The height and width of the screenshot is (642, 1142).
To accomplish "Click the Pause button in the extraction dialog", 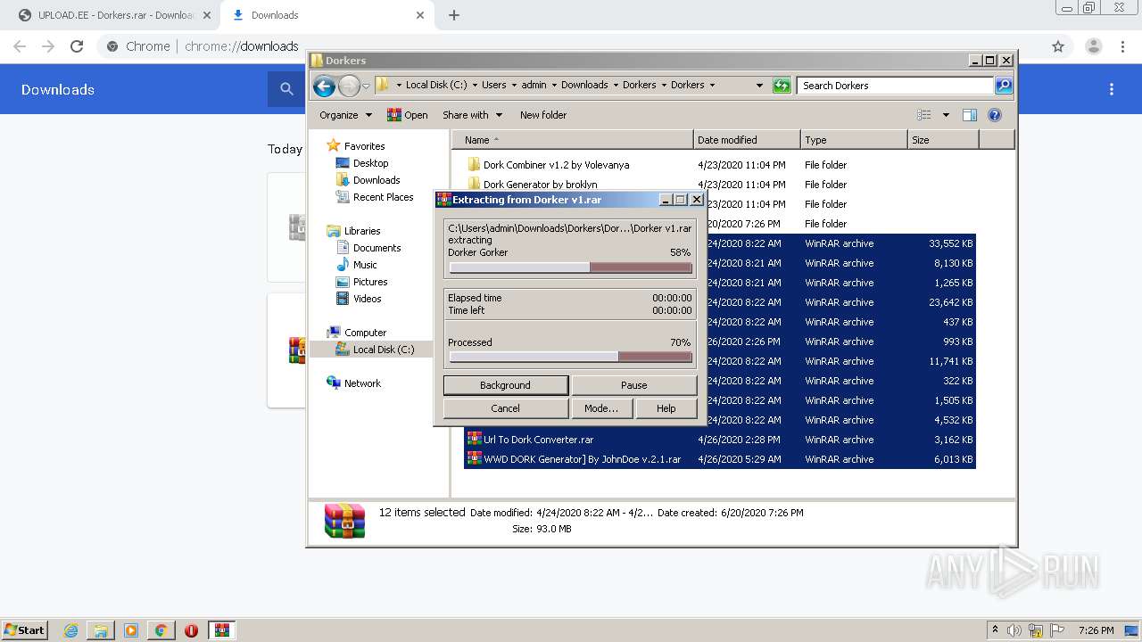I will click(633, 385).
